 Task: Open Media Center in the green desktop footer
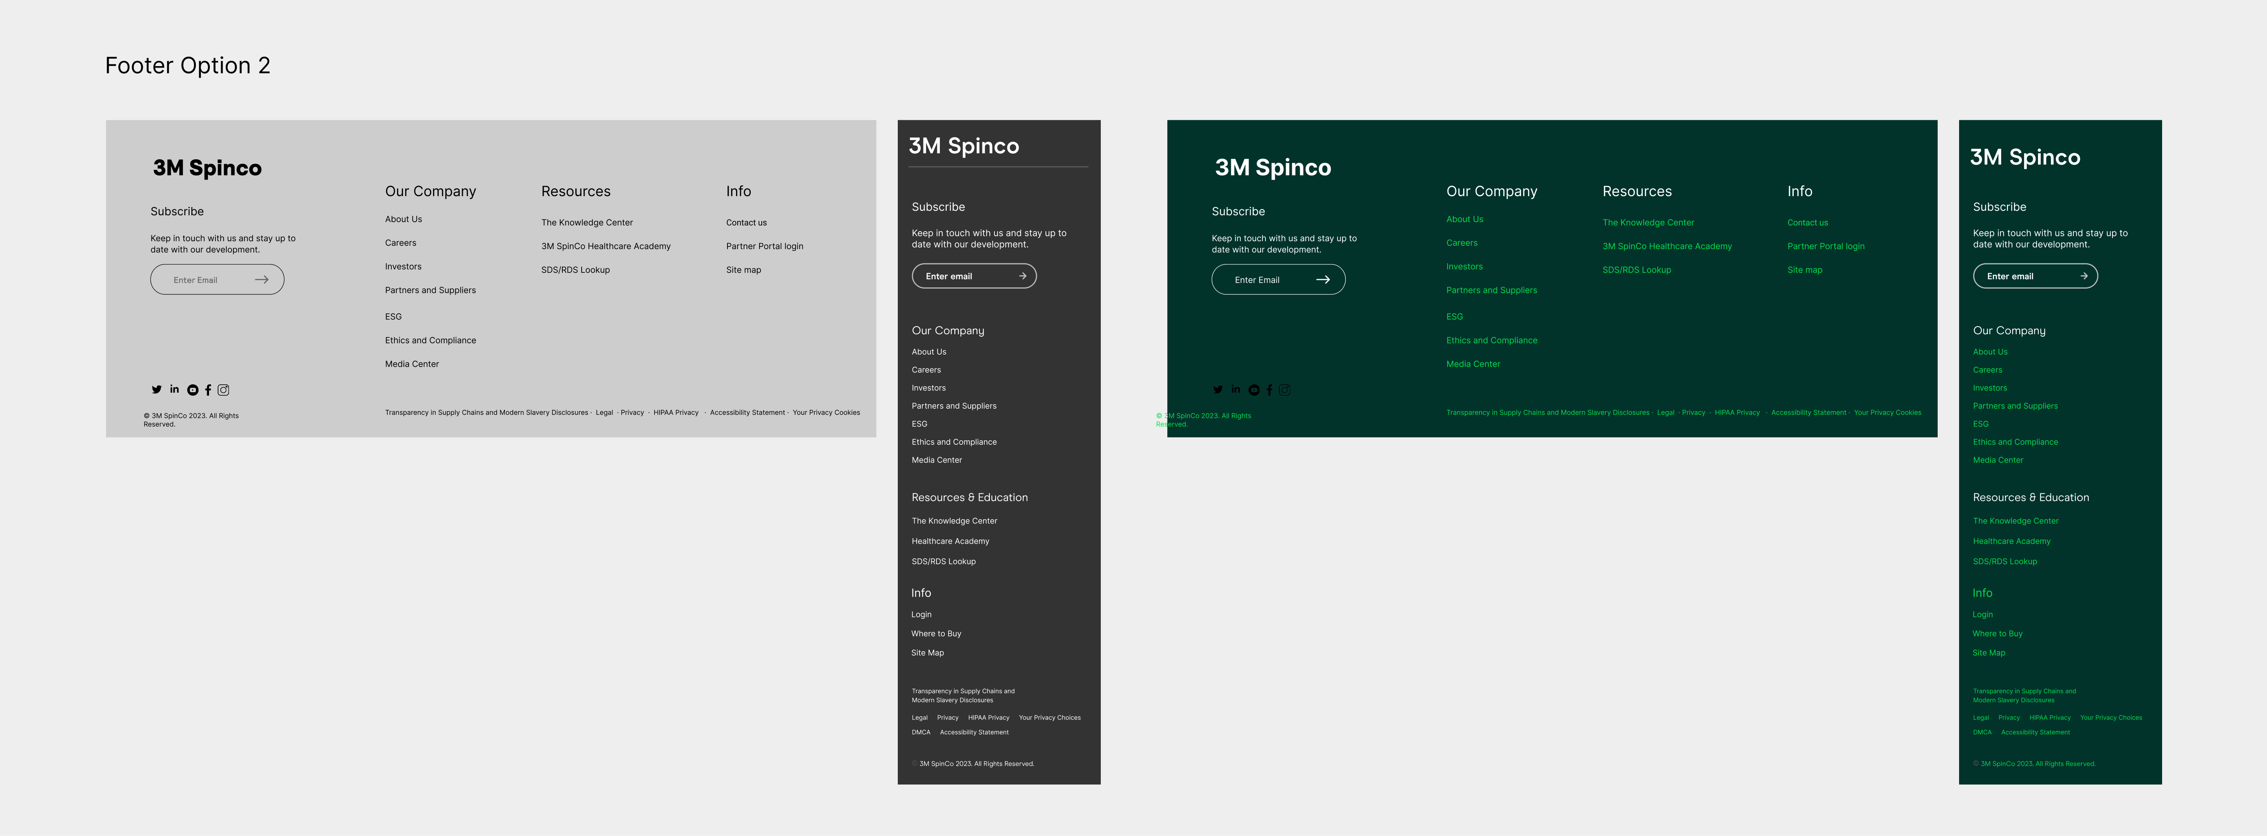coord(1473,364)
